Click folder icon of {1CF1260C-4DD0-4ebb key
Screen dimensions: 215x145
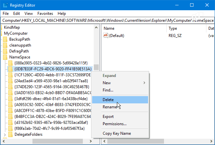(10, 75)
